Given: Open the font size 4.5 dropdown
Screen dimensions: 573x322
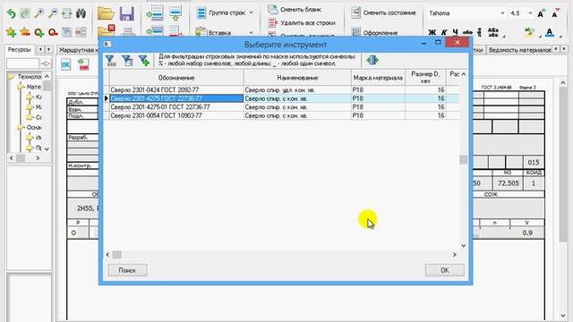Looking at the screenshot, I should [530, 13].
